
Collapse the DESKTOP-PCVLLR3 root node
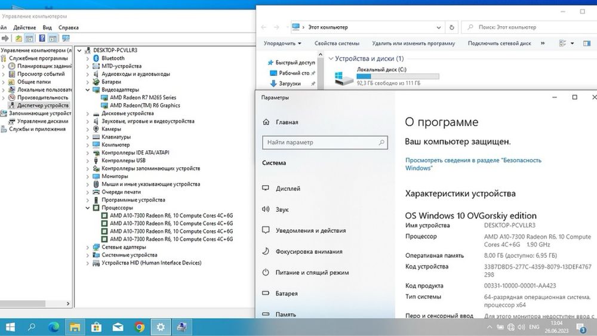(x=79, y=50)
